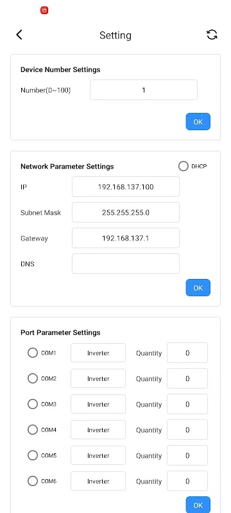Open the COM4 Inverter device type dropdown
The height and width of the screenshot is (513, 231).
(x=98, y=430)
